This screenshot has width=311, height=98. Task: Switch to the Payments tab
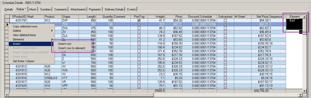tap(95, 9)
